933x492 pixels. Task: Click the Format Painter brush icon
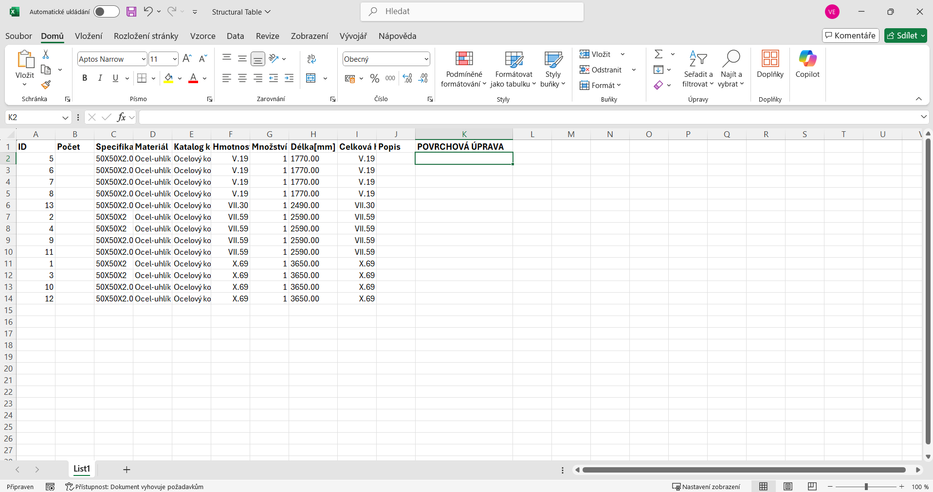46,85
